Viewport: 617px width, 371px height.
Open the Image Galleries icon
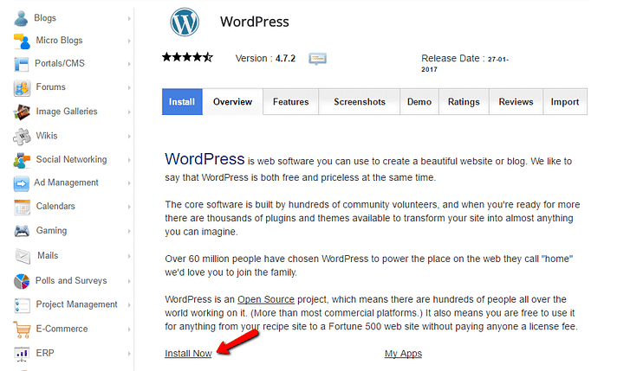(x=22, y=112)
